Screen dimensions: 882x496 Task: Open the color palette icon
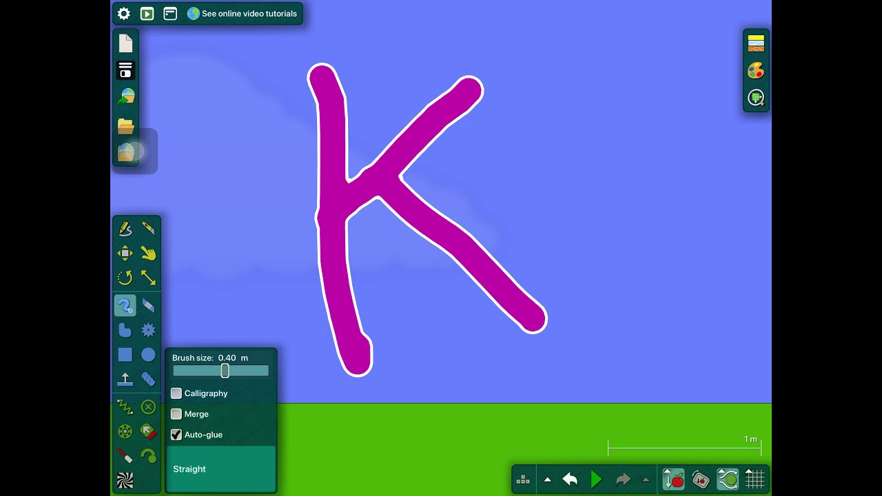(756, 70)
